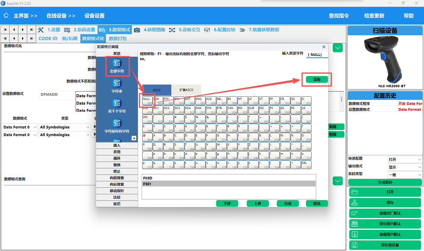This screenshot has height=251, width=424.
Task: Select the NULL 000 character key
Action: [148, 101]
